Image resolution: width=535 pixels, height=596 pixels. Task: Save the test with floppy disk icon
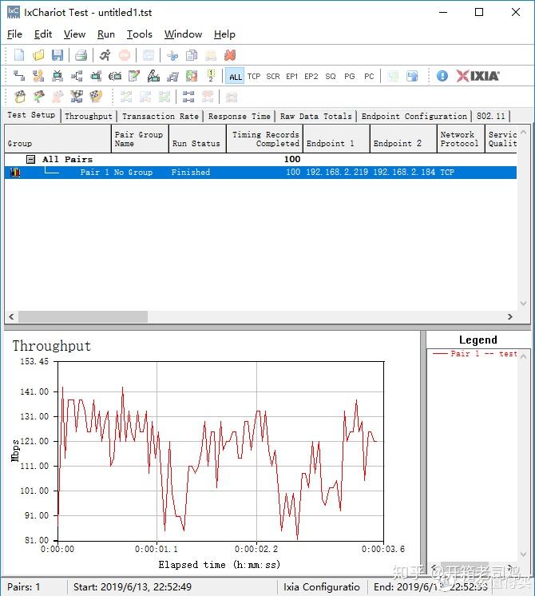[x=57, y=55]
